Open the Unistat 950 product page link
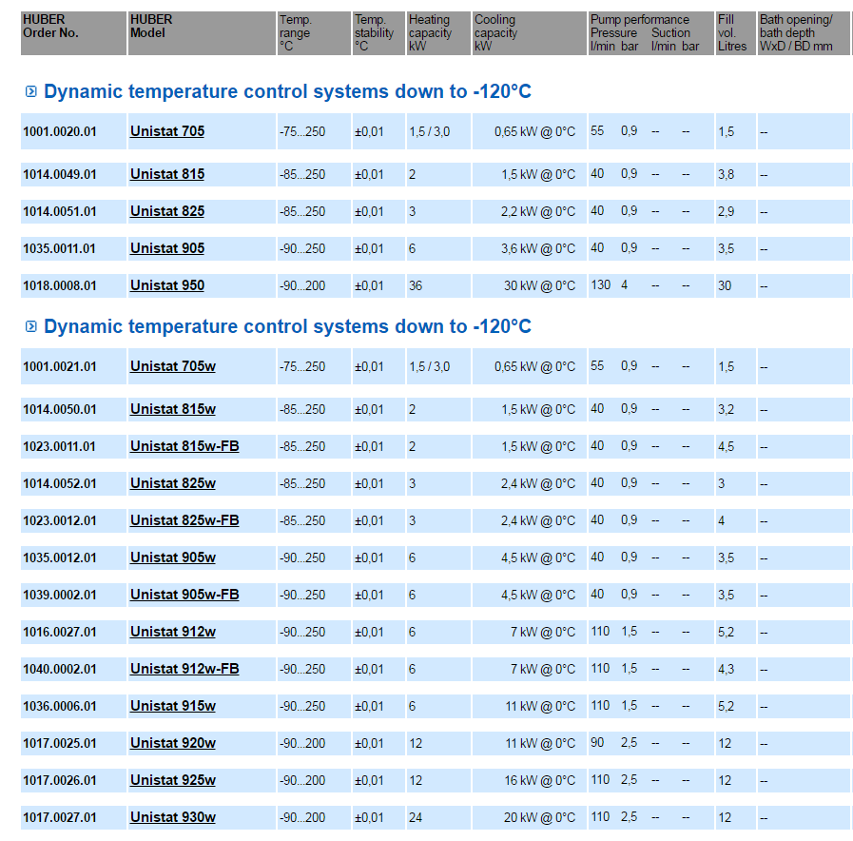This screenshot has width=853, height=841. (x=167, y=285)
